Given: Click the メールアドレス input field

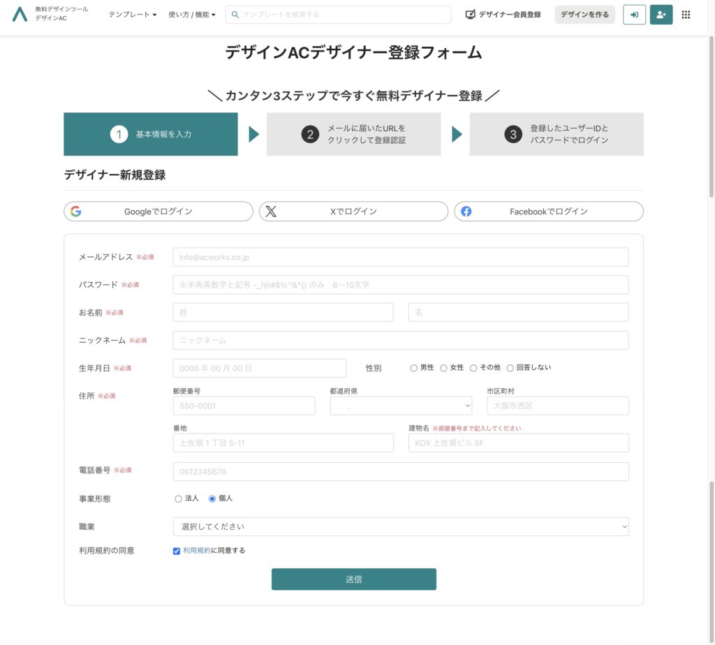Looking at the screenshot, I should click(400, 257).
